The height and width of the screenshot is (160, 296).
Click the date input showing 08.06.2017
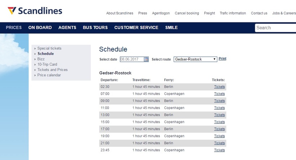tap(132, 59)
